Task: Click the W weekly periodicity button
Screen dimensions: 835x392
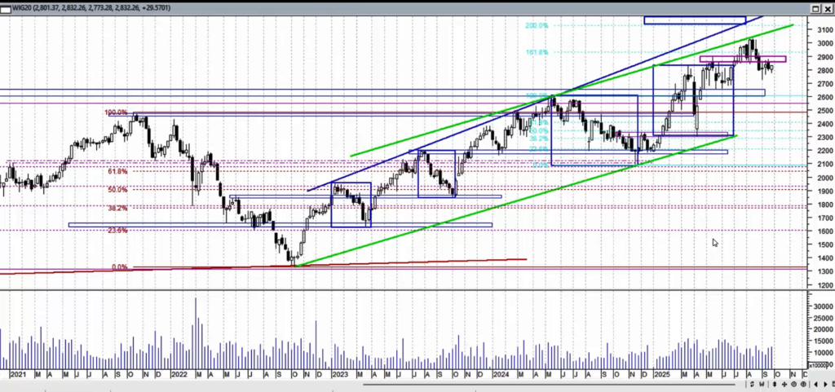Action: 762,384
